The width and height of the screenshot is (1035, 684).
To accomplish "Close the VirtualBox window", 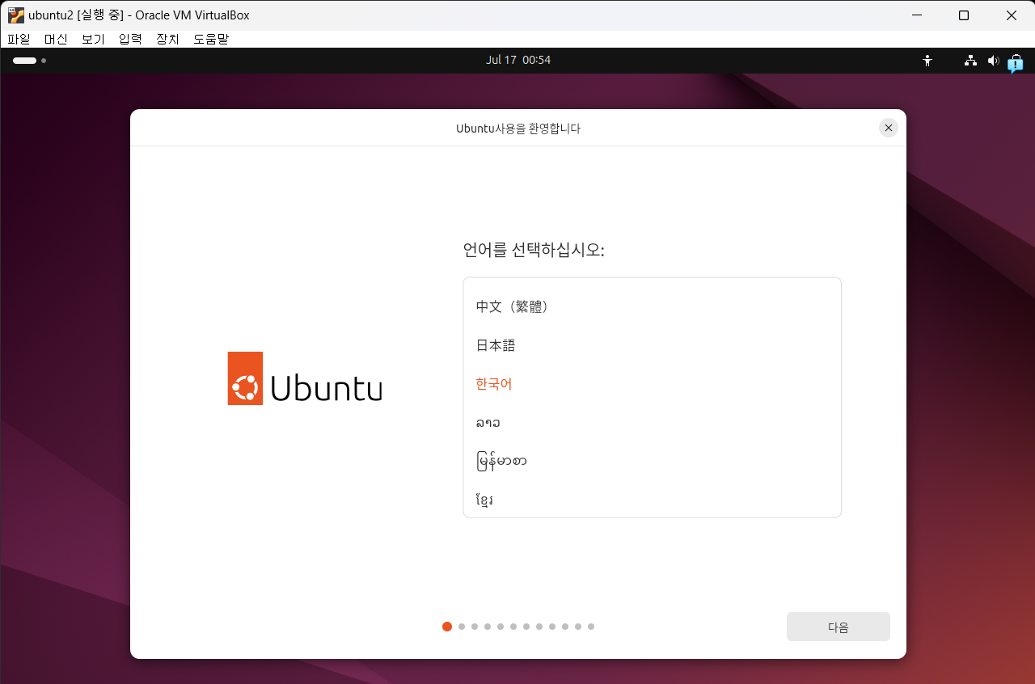I will (x=1012, y=15).
